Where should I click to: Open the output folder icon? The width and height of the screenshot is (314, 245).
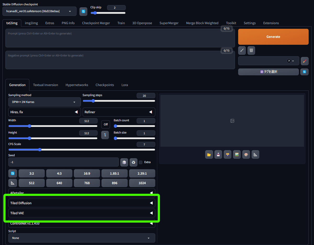[209, 155]
